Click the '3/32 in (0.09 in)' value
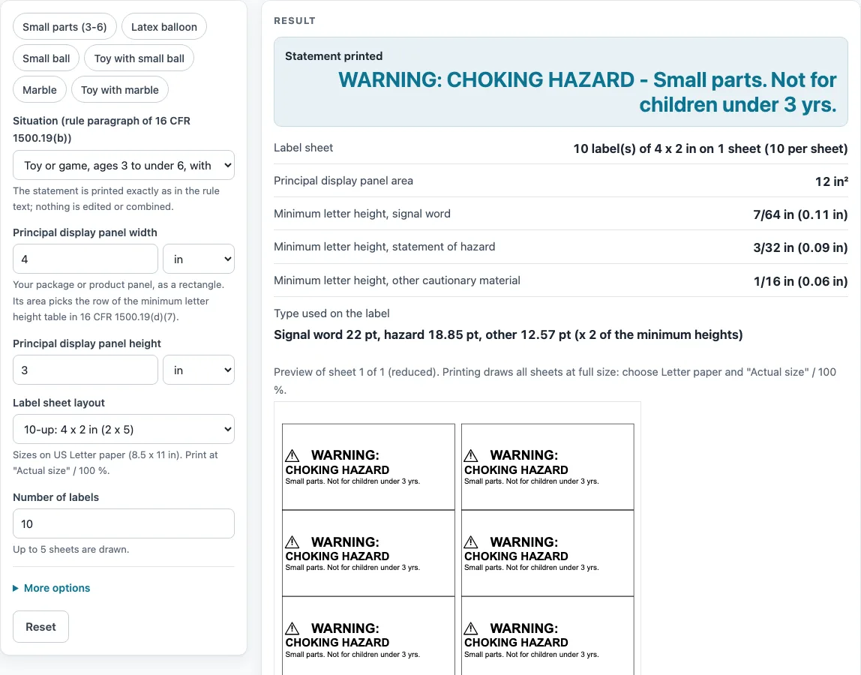Image resolution: width=861 pixels, height=675 pixels. [800, 247]
